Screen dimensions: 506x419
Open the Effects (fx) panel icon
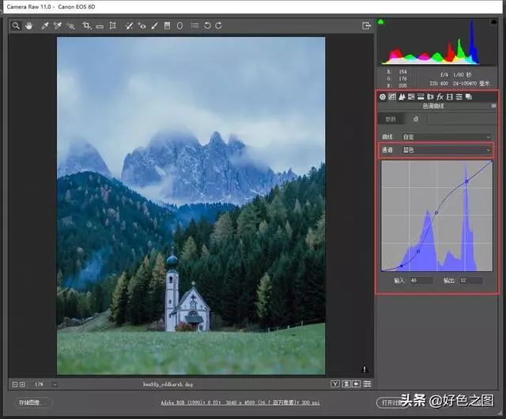[440, 96]
